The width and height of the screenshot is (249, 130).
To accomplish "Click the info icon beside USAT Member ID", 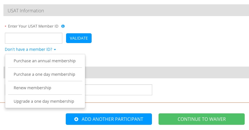I will [x=63, y=26].
